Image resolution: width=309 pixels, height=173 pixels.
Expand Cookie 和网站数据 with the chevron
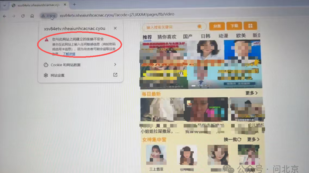[115, 65]
